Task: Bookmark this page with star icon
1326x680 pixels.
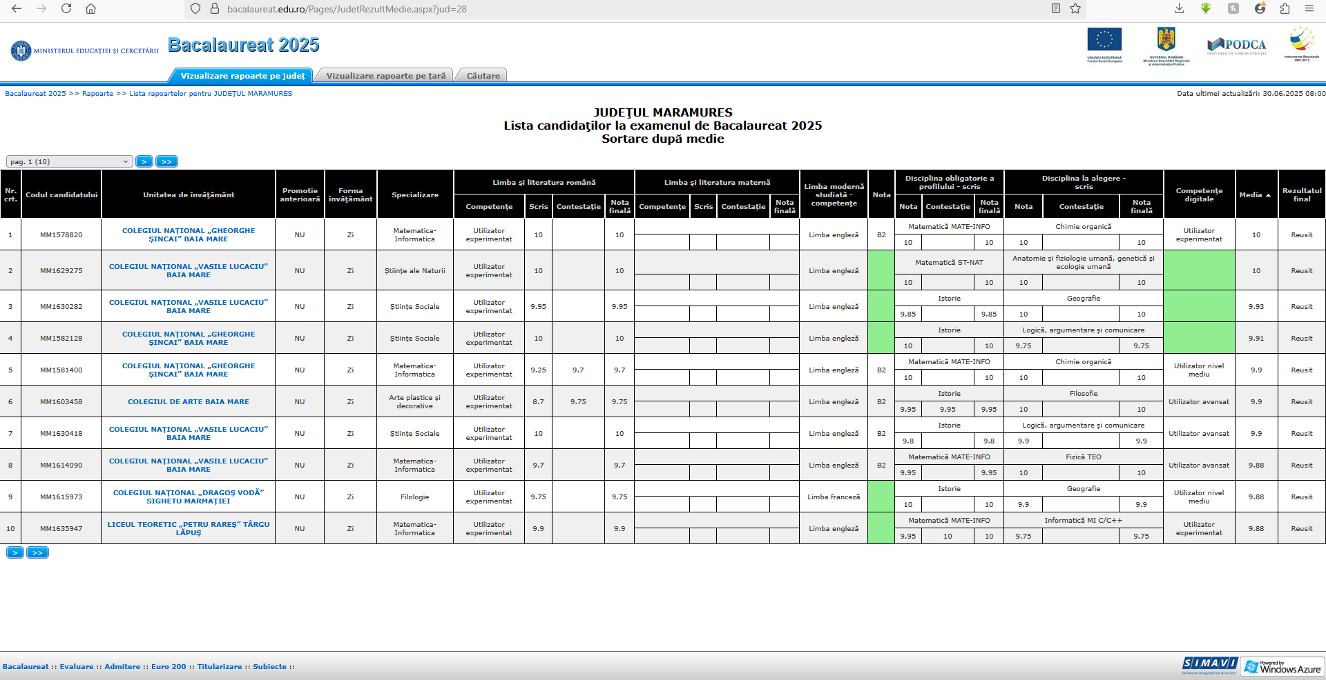Action: point(1075,8)
